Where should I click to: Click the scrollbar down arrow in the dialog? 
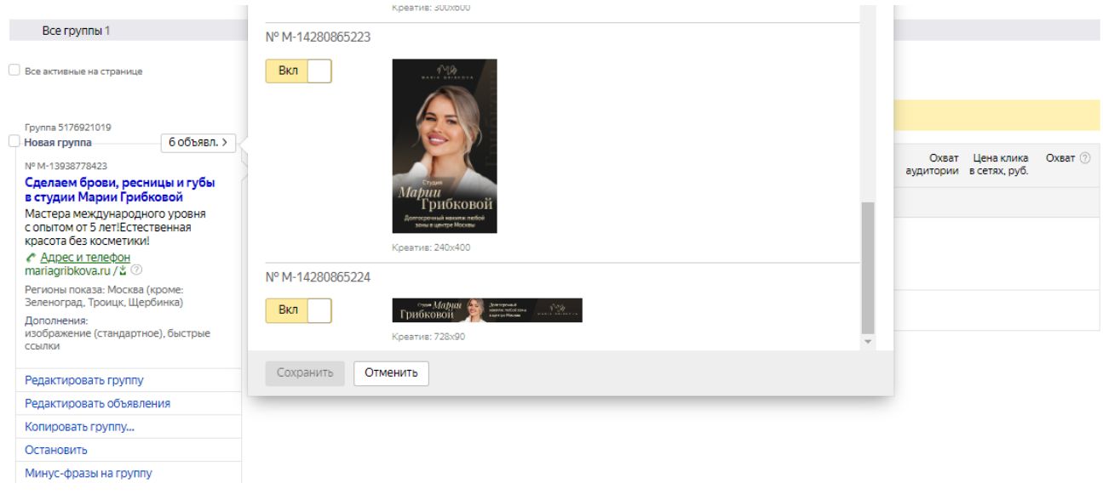(868, 342)
